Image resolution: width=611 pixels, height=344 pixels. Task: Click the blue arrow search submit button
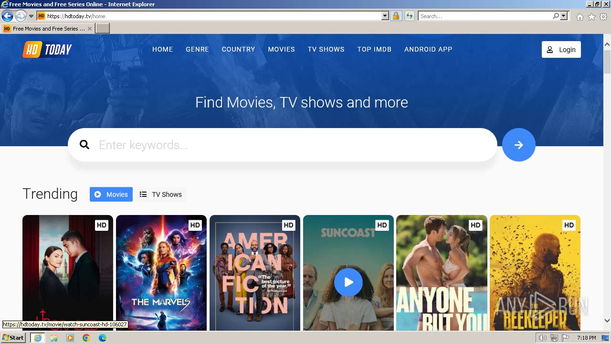[519, 145]
